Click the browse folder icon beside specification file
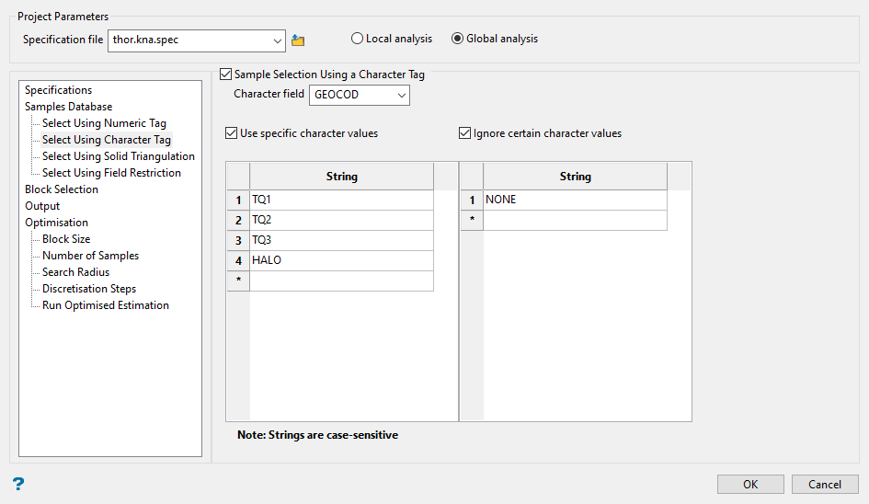The image size is (869, 504). tap(298, 40)
